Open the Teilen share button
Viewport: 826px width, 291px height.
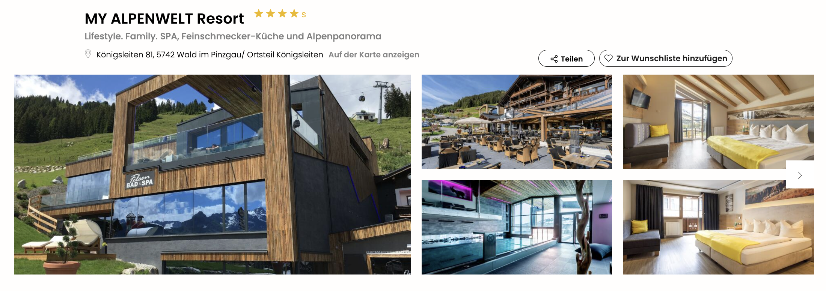[x=566, y=58]
